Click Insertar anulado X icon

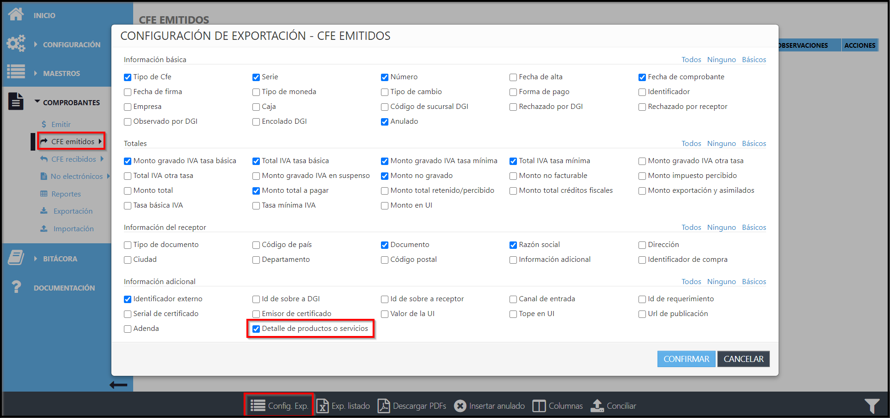click(460, 406)
